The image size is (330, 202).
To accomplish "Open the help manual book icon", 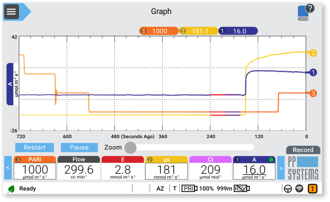I will pyautogui.click(x=305, y=12).
